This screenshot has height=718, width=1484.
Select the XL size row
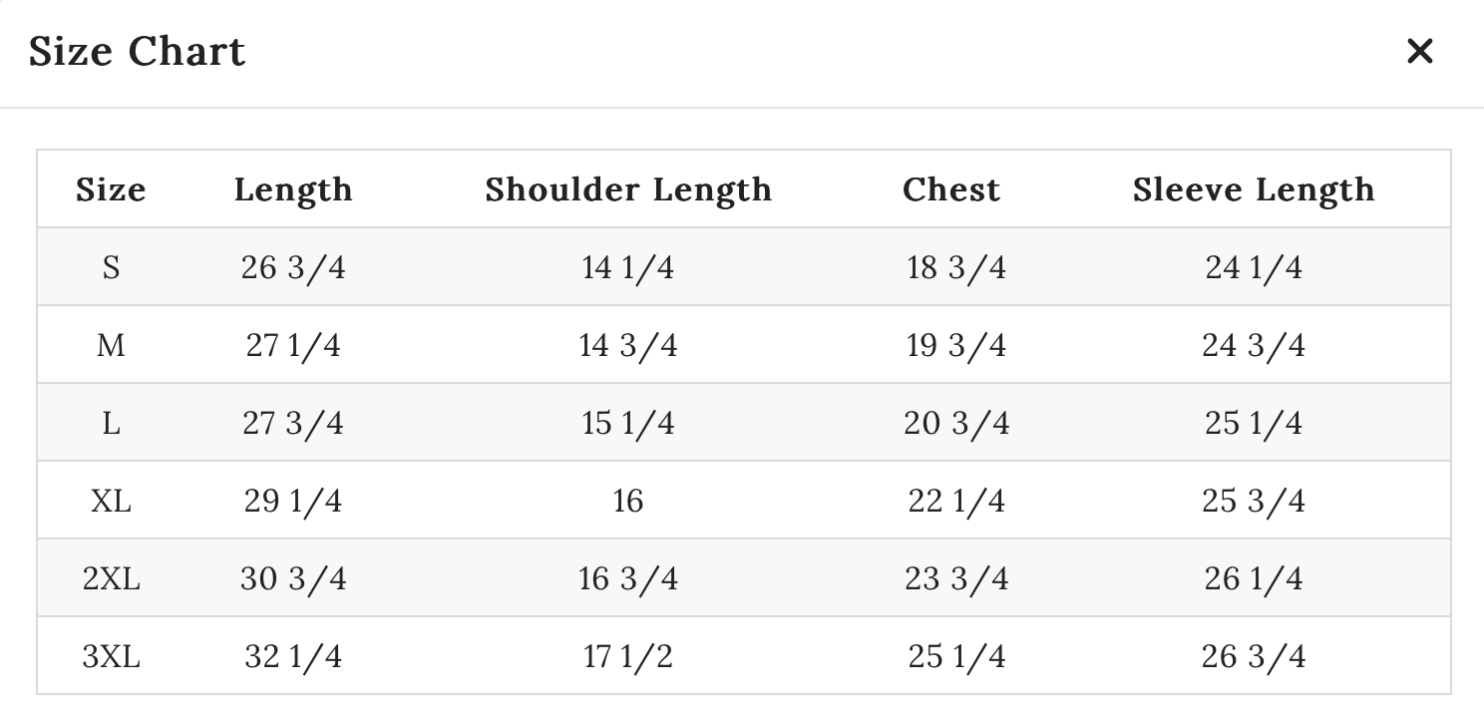click(111, 501)
